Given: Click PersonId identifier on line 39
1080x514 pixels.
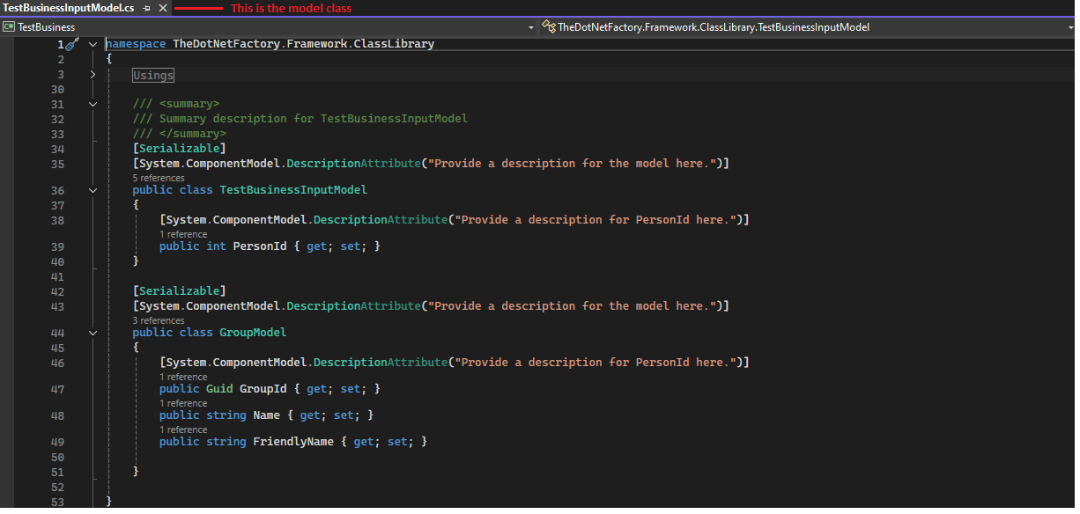Looking at the screenshot, I should pyautogui.click(x=260, y=246).
